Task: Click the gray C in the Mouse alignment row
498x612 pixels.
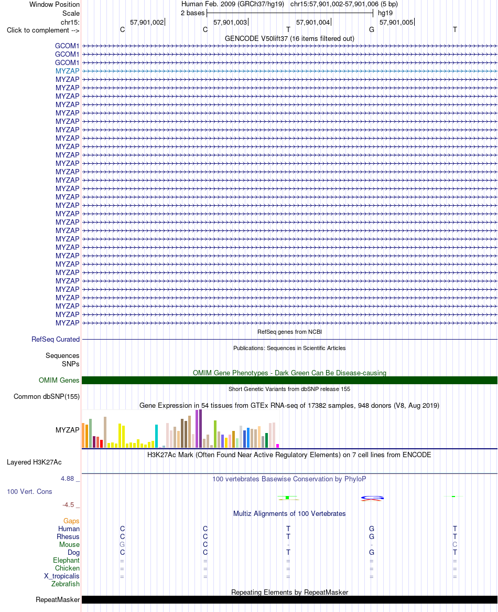Action: tap(454, 544)
